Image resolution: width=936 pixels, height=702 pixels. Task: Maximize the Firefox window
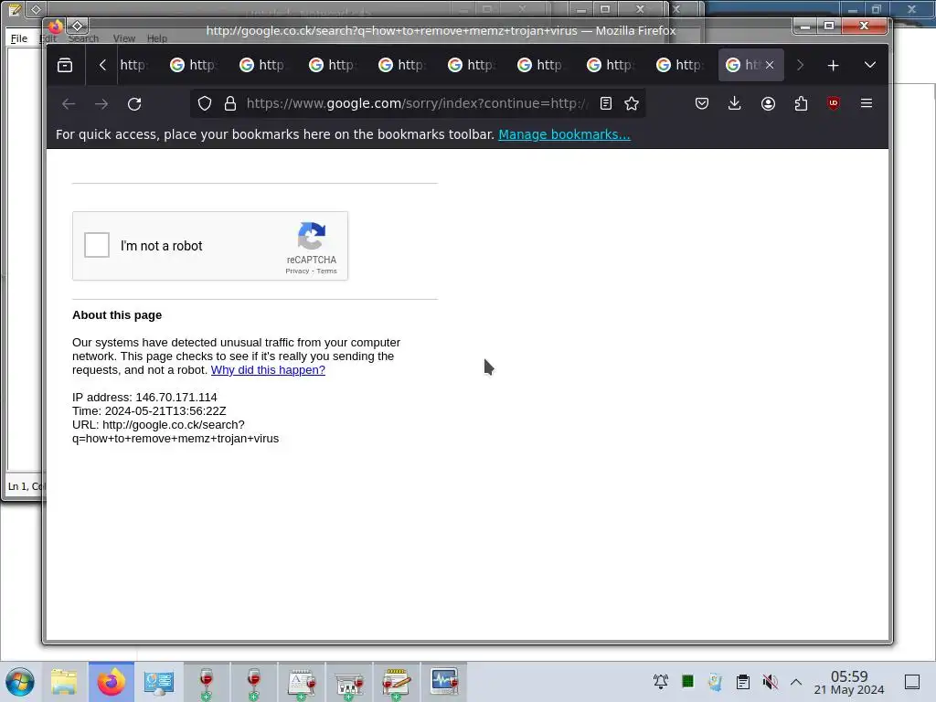(829, 27)
